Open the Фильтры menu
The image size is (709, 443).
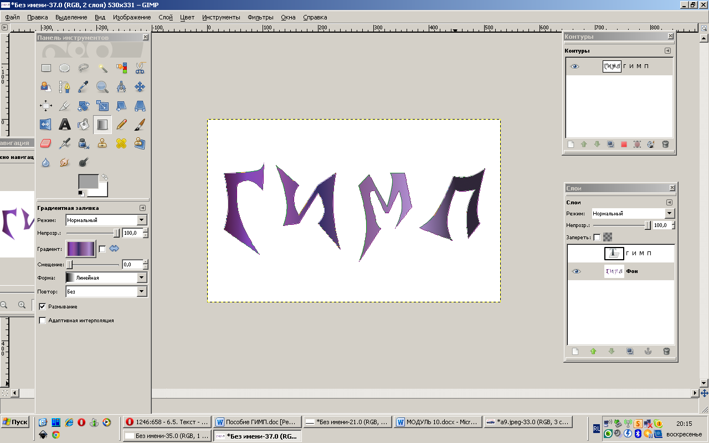[x=260, y=17]
